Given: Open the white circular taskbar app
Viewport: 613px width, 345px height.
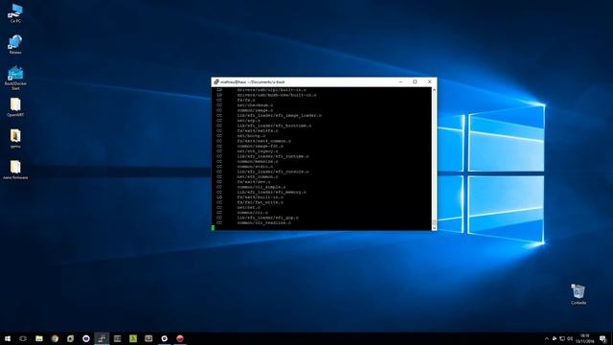Looking at the screenshot, I should (x=164, y=338).
